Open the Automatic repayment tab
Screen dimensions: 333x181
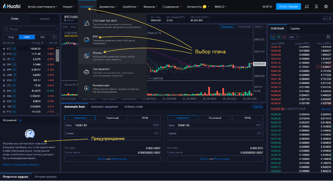tap(105, 107)
